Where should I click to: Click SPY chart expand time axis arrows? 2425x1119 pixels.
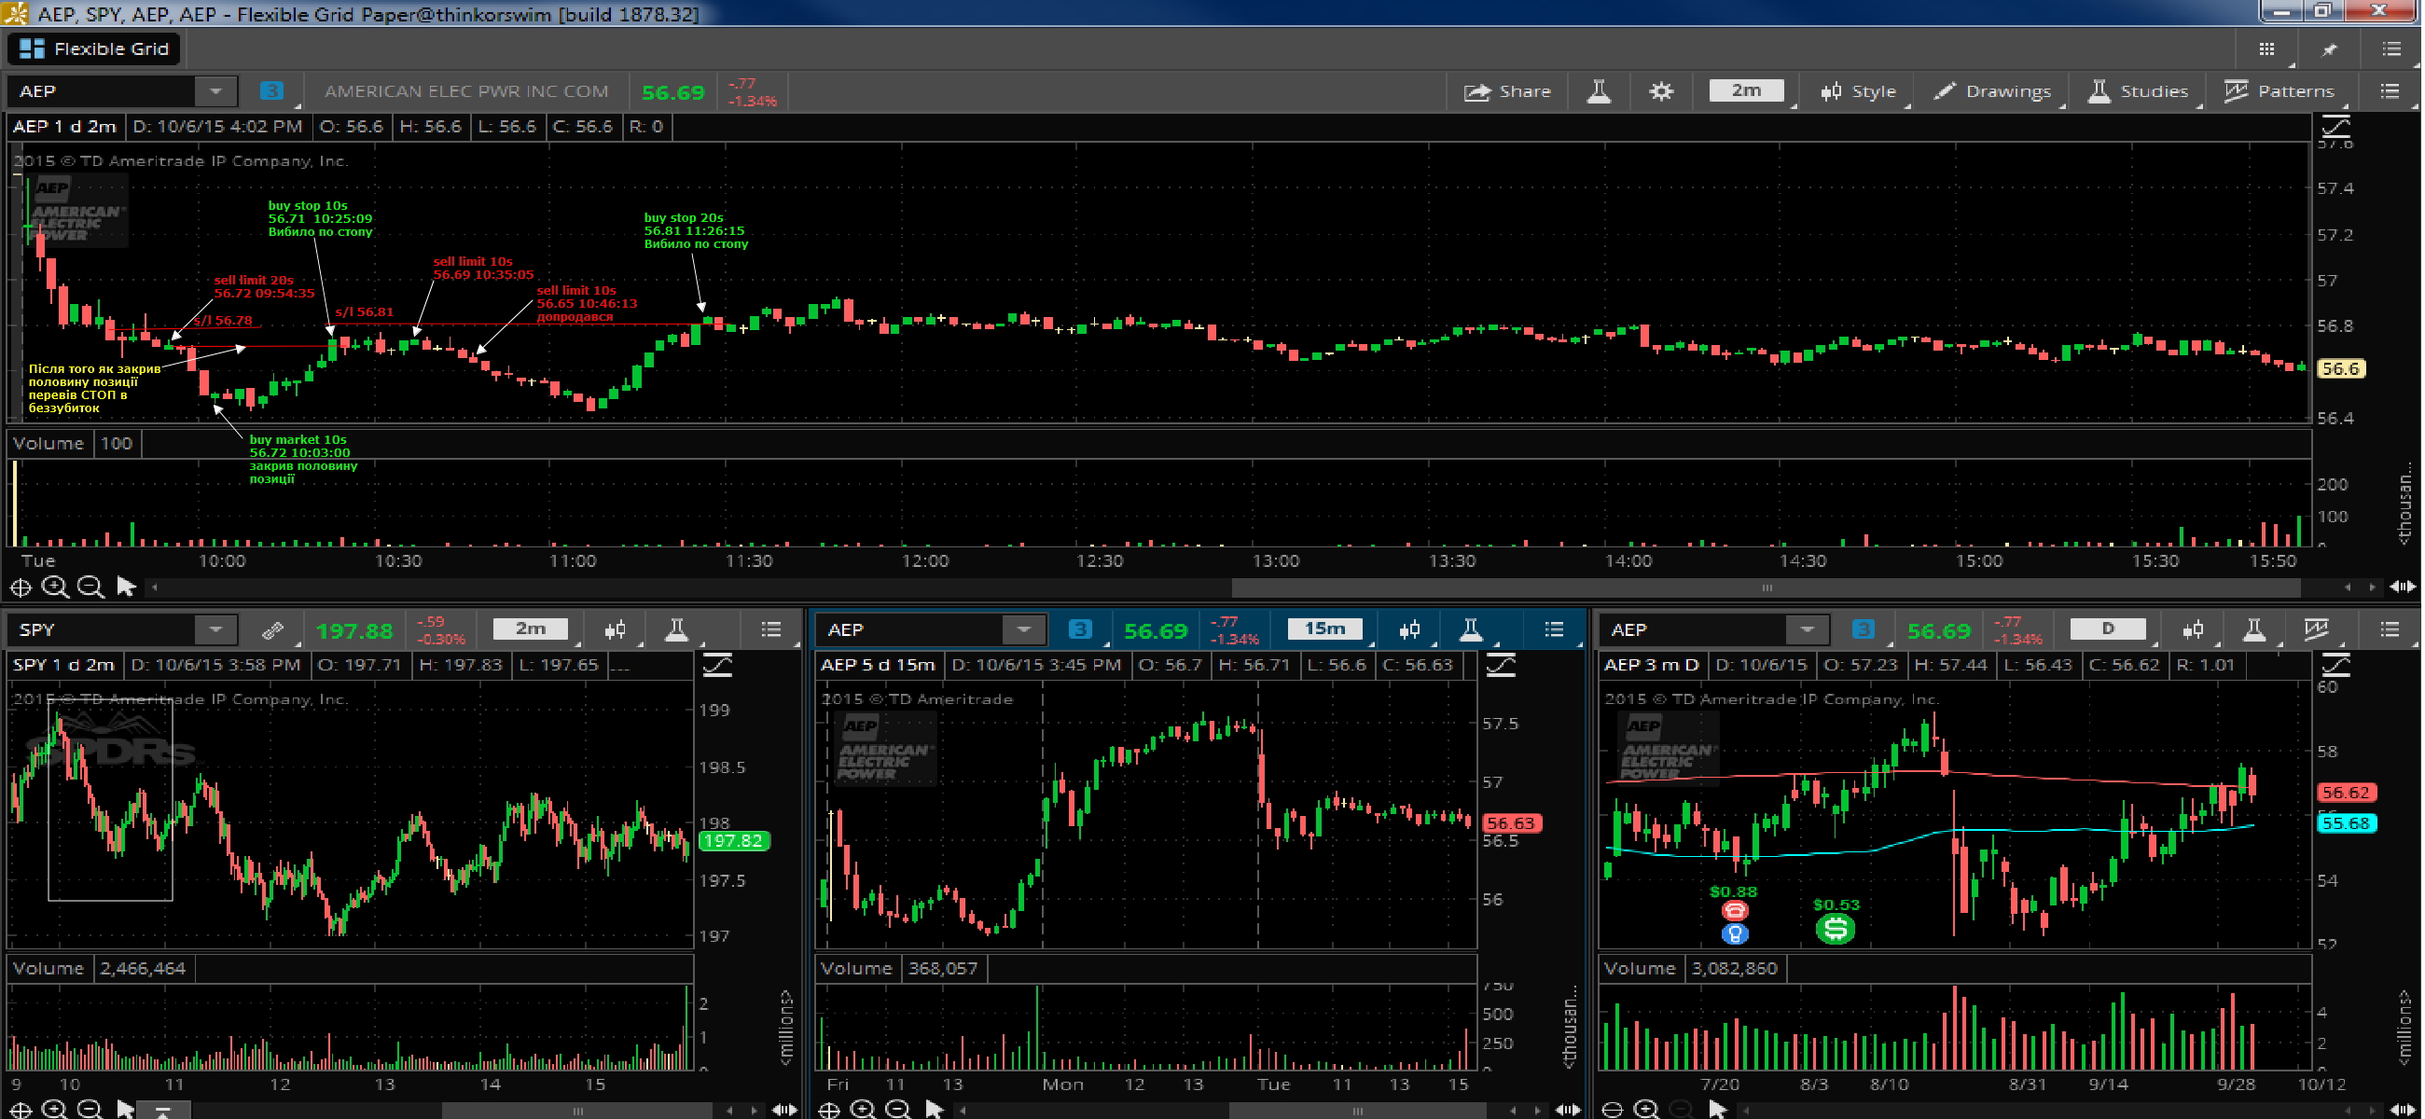(x=785, y=1111)
